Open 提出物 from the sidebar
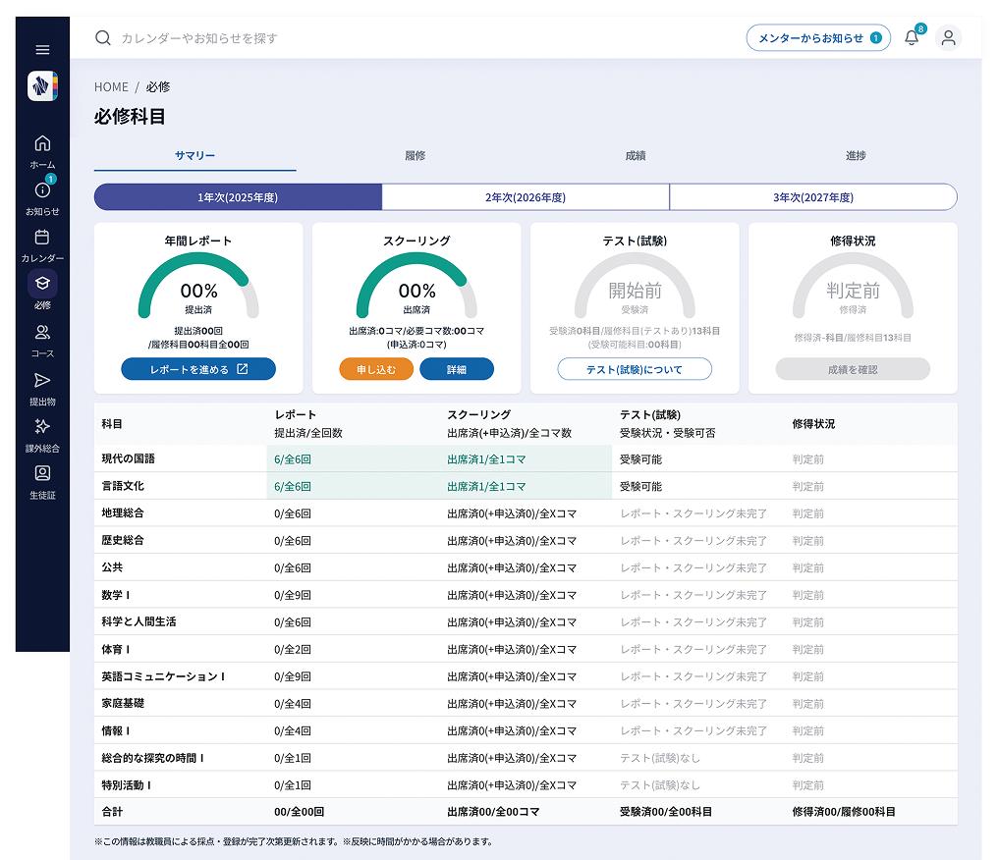 click(x=42, y=387)
